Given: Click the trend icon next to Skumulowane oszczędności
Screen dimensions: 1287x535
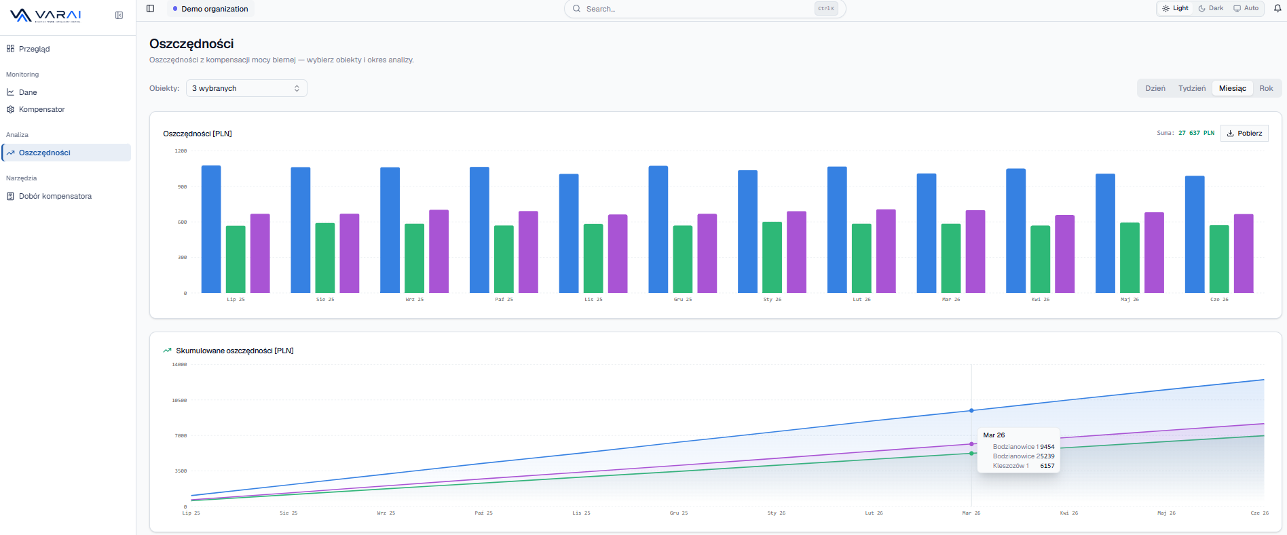Looking at the screenshot, I should coord(167,351).
